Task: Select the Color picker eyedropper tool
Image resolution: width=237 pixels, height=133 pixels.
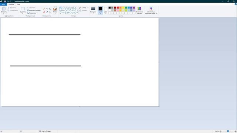Action: click(x=47, y=12)
